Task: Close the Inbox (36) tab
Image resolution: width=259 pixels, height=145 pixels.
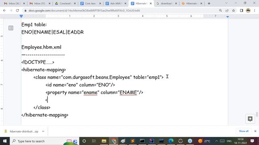Action: 24,4
